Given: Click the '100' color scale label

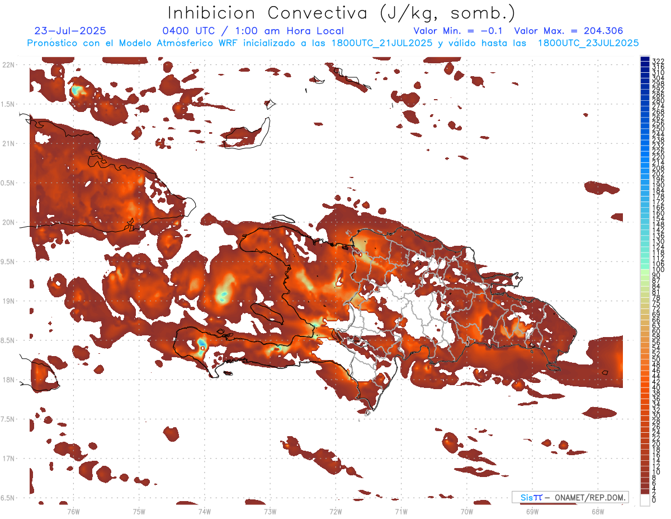Looking at the screenshot, I should [658, 270].
